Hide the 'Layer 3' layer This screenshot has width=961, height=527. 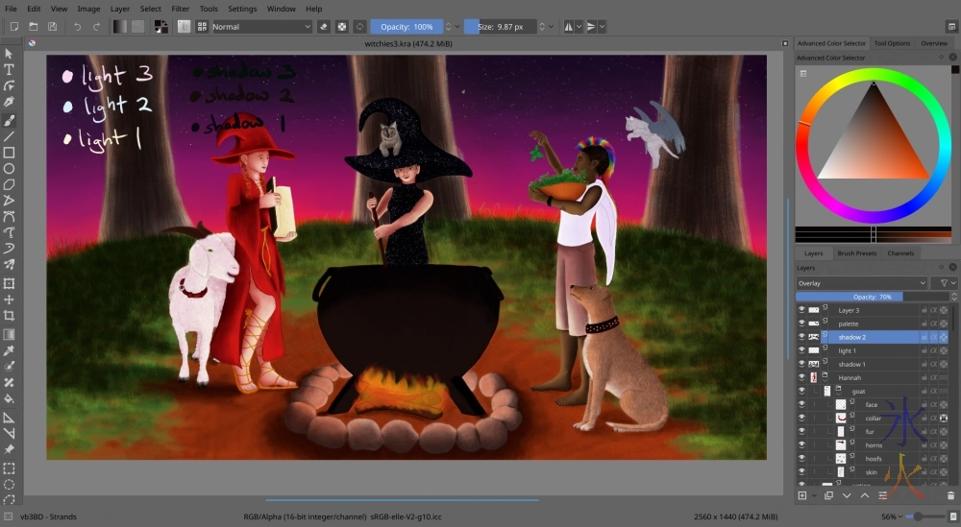(x=802, y=310)
